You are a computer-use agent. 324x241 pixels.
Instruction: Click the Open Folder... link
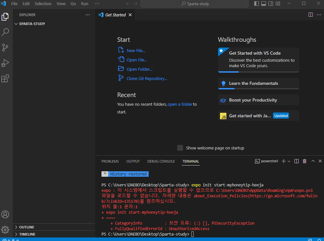coord(139,69)
